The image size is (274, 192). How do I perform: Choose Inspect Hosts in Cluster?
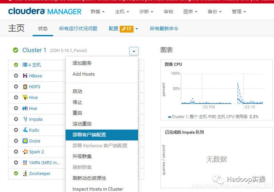pyautogui.click(x=102, y=189)
